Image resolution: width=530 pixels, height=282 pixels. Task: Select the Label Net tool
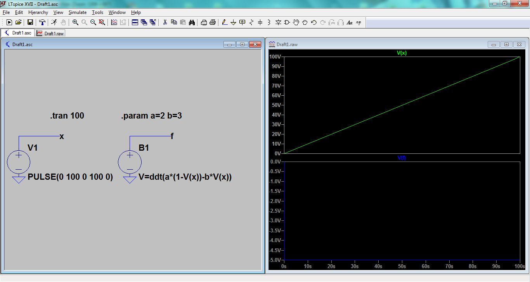242,22
